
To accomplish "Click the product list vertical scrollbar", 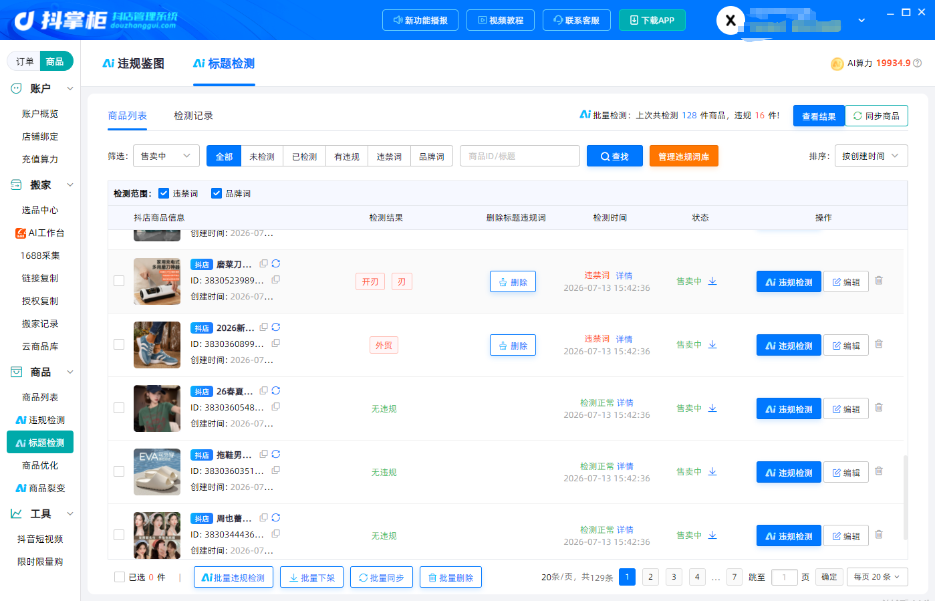I will (x=906, y=497).
